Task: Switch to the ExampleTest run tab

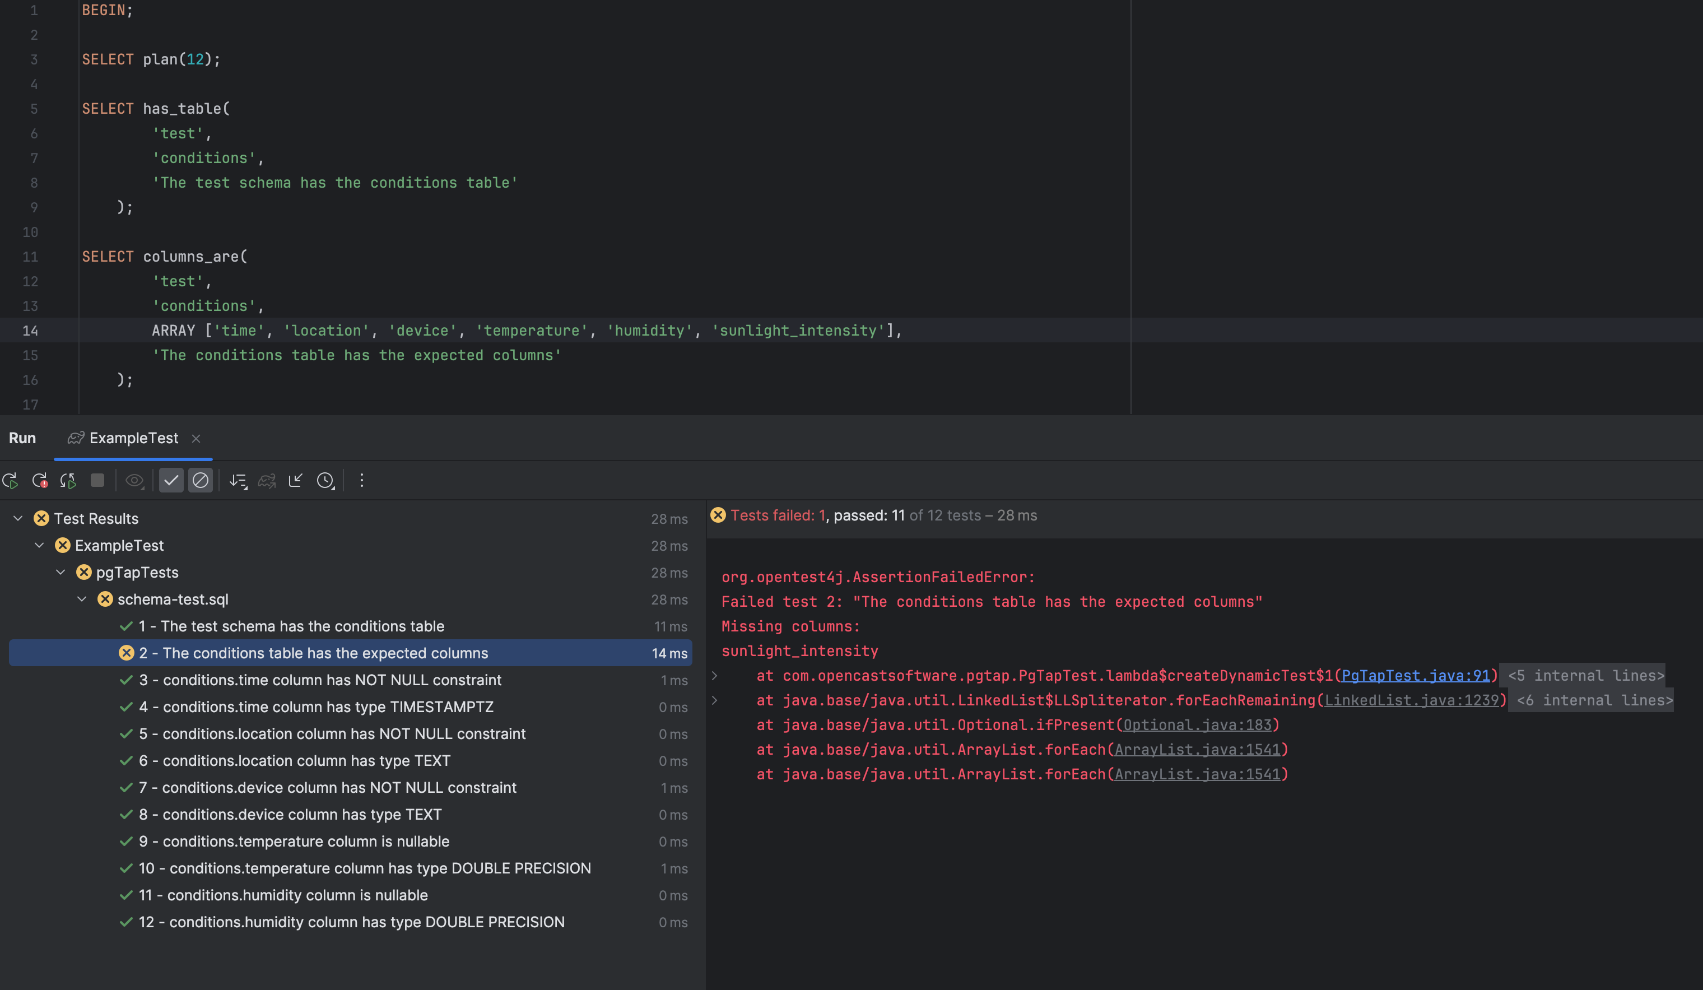Action: 133,438
